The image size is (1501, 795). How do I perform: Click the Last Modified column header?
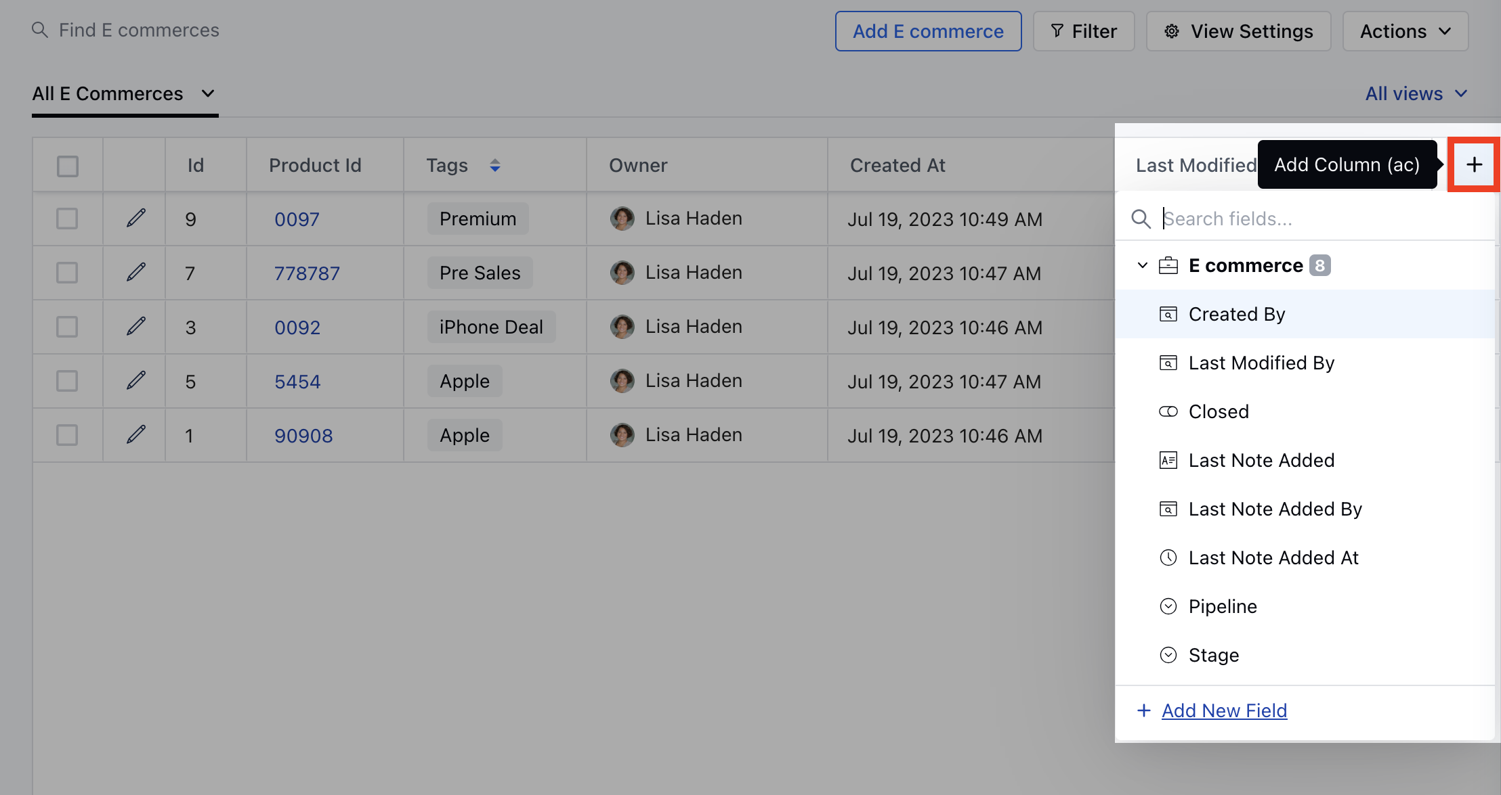point(1196,165)
